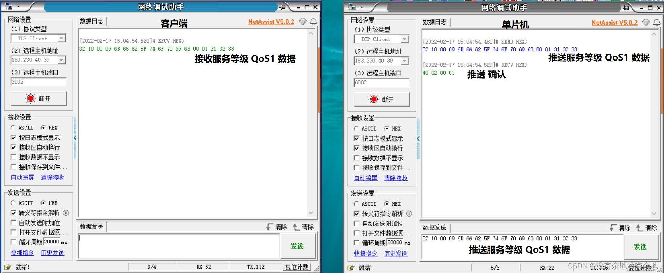The width and height of the screenshot is (664, 273).
Task: Select the 数据发送 tab in 单片机
Action: click(435, 227)
